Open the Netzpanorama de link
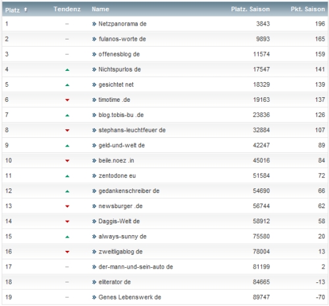329x306 pixels. (x=122, y=24)
